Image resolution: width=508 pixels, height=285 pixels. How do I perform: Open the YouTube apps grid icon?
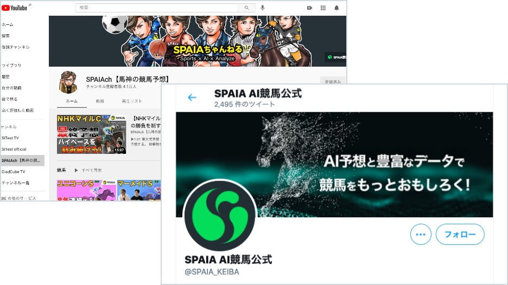tap(323, 8)
